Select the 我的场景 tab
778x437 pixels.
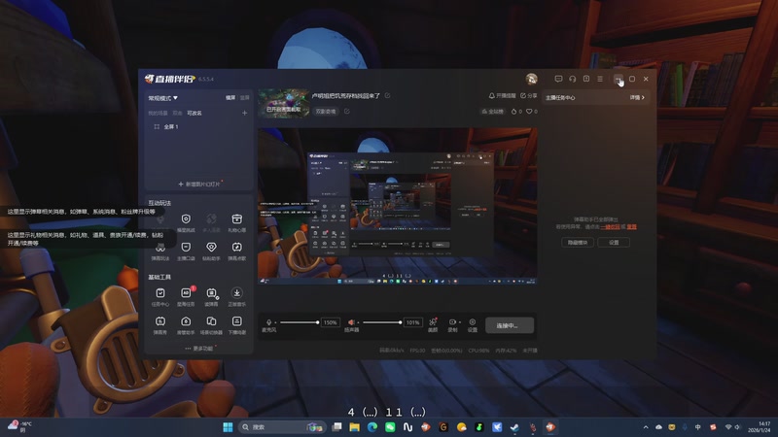(158, 113)
